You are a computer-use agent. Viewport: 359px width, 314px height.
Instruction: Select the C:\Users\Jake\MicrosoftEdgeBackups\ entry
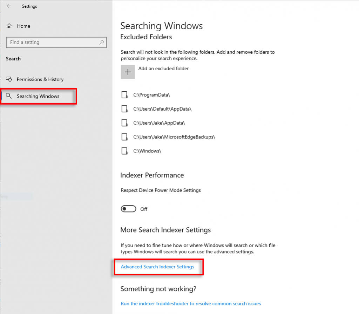(174, 137)
